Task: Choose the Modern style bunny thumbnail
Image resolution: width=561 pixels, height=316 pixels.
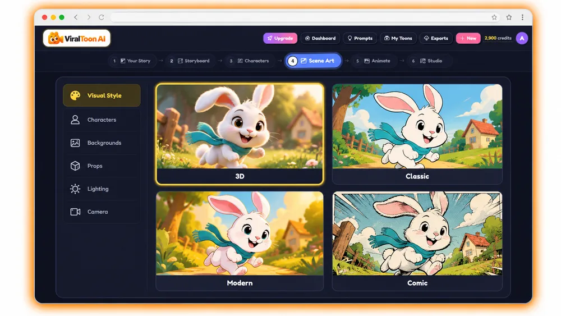Action: pos(240,233)
